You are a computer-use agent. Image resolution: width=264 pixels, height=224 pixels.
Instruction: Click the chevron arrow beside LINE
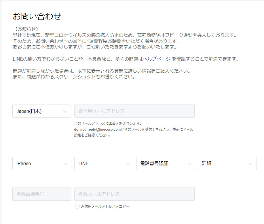tap(127, 164)
